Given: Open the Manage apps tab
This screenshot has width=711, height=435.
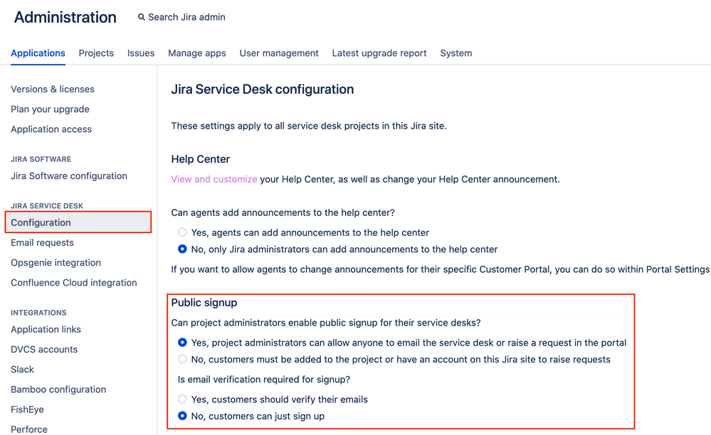Looking at the screenshot, I should [197, 53].
